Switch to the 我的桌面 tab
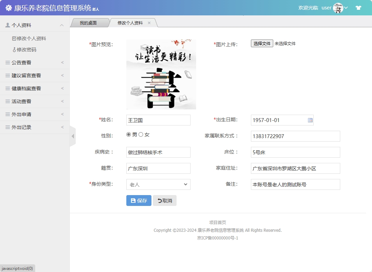 pos(89,22)
